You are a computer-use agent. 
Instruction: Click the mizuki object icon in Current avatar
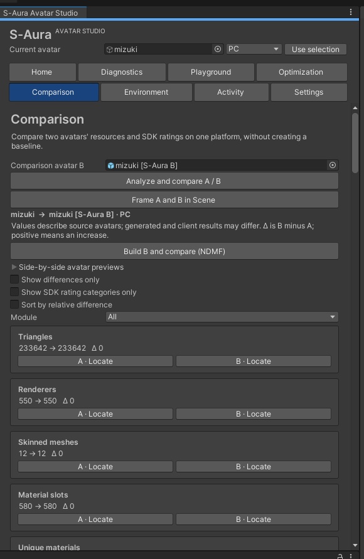click(x=110, y=50)
